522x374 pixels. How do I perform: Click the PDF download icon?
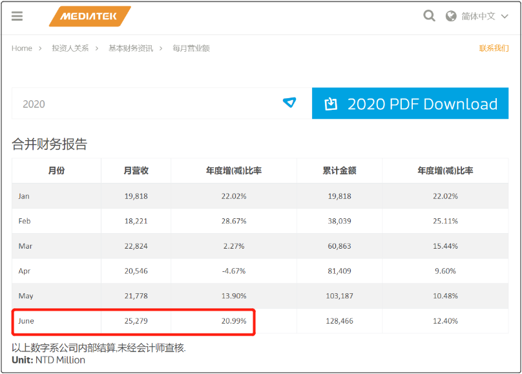pos(331,104)
